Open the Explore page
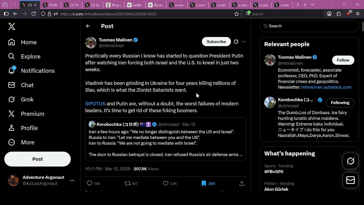Screen dimensions: 364x205 click(x=24, y=56)
